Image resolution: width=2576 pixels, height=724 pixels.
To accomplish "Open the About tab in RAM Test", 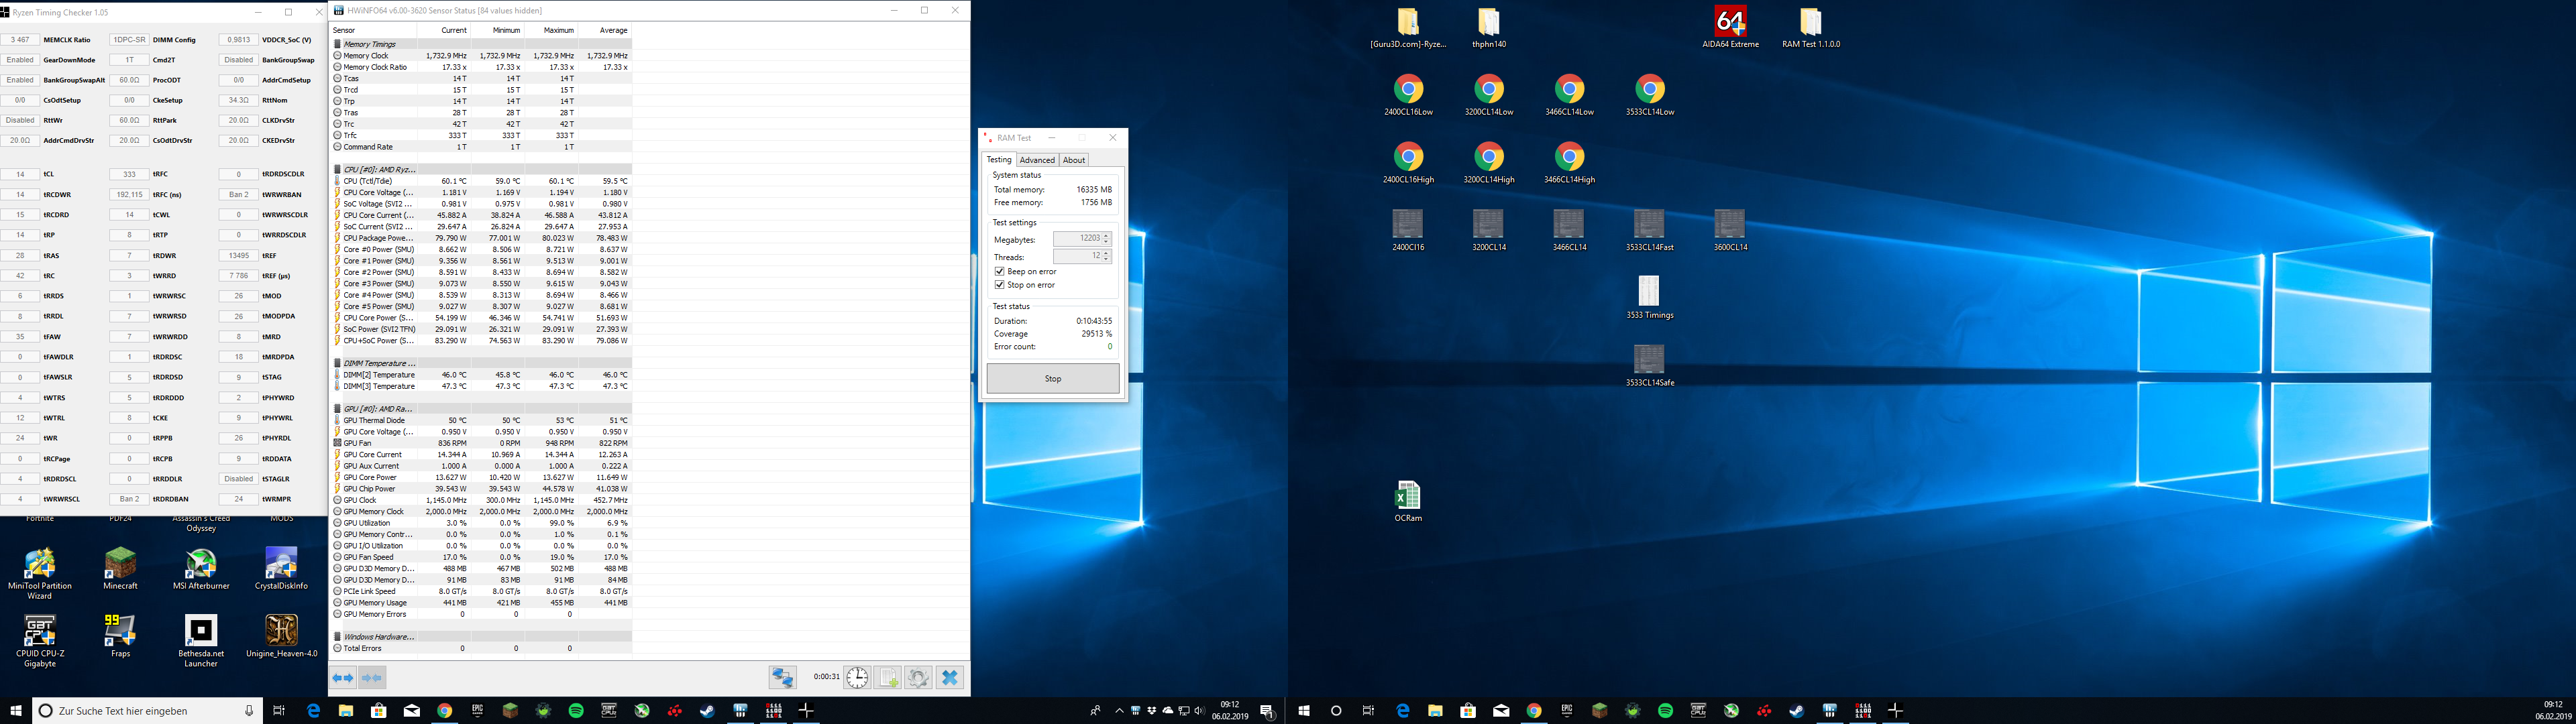I will point(1074,160).
